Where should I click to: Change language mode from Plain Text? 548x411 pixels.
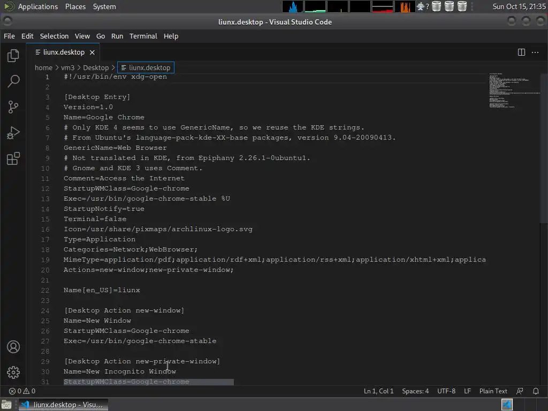(x=493, y=391)
